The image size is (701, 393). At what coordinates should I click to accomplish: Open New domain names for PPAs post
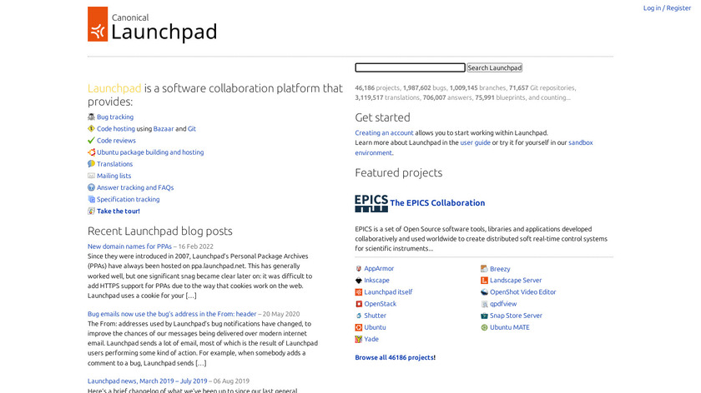pyautogui.click(x=129, y=246)
